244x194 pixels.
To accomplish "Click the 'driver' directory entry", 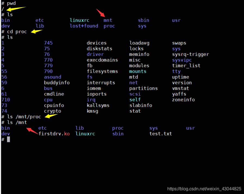I will (x=95, y=54).
